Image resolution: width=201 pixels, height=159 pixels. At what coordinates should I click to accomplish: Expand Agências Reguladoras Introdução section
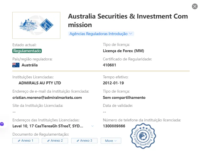pos(101,34)
